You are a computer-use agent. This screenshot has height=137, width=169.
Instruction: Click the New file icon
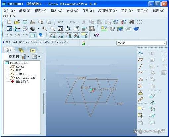tap(9, 22)
